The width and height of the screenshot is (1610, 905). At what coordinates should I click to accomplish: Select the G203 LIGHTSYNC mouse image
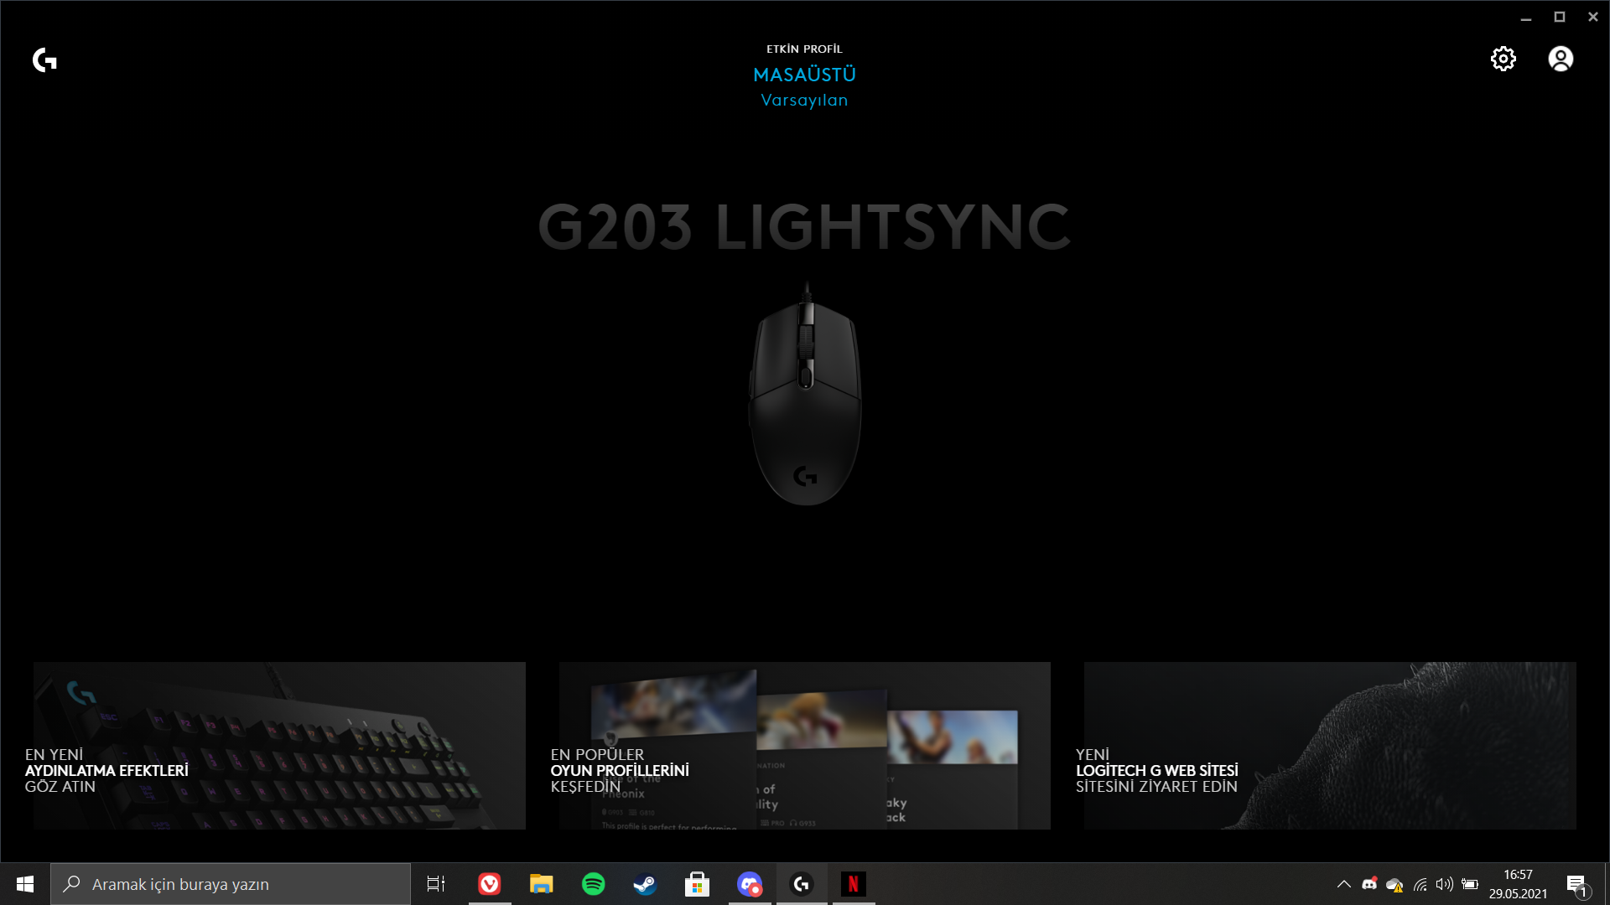click(x=805, y=396)
